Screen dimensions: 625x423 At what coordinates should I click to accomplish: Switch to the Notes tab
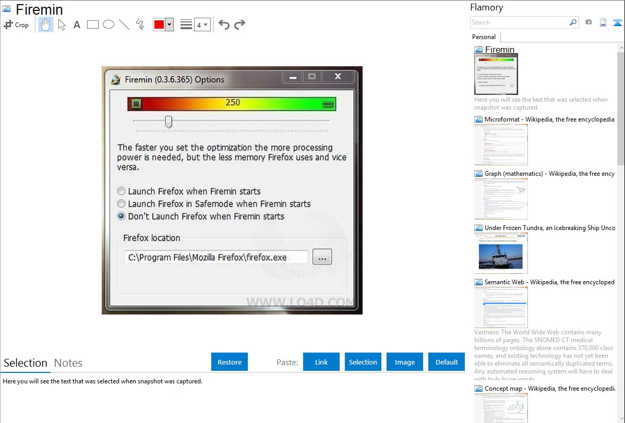coord(68,363)
